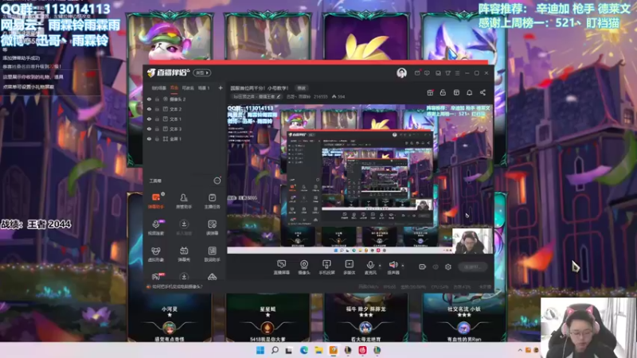The width and height of the screenshot is (637, 358).
Task: Expand speaker options arrow
Action: point(403,266)
